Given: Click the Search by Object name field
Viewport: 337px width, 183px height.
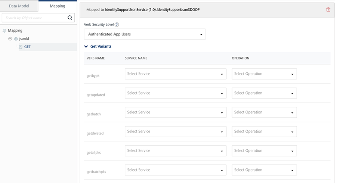Looking at the screenshot, I should [x=34, y=18].
